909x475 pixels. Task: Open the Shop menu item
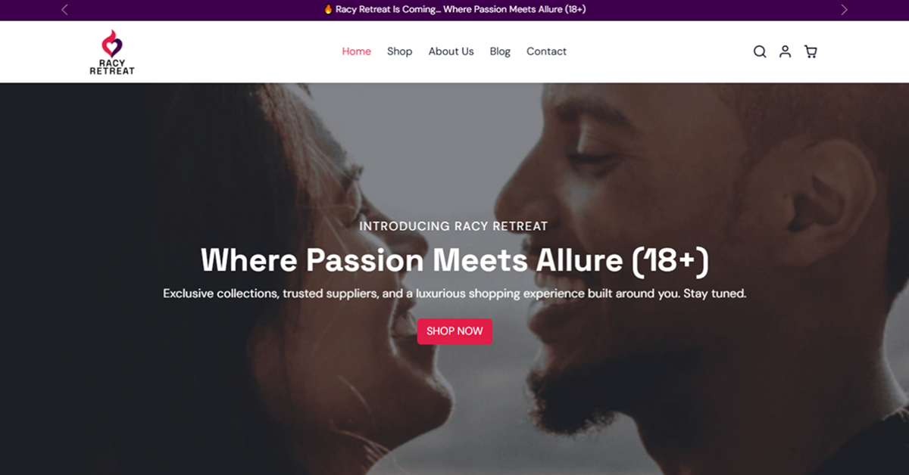tap(399, 51)
